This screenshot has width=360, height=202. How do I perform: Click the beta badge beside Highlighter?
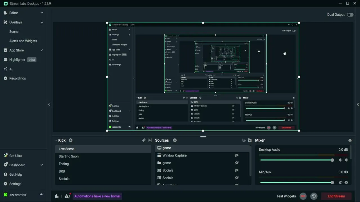click(x=32, y=60)
